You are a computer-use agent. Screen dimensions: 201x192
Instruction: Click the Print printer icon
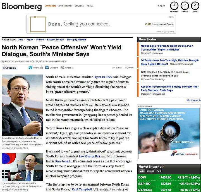[x=126, y=68]
